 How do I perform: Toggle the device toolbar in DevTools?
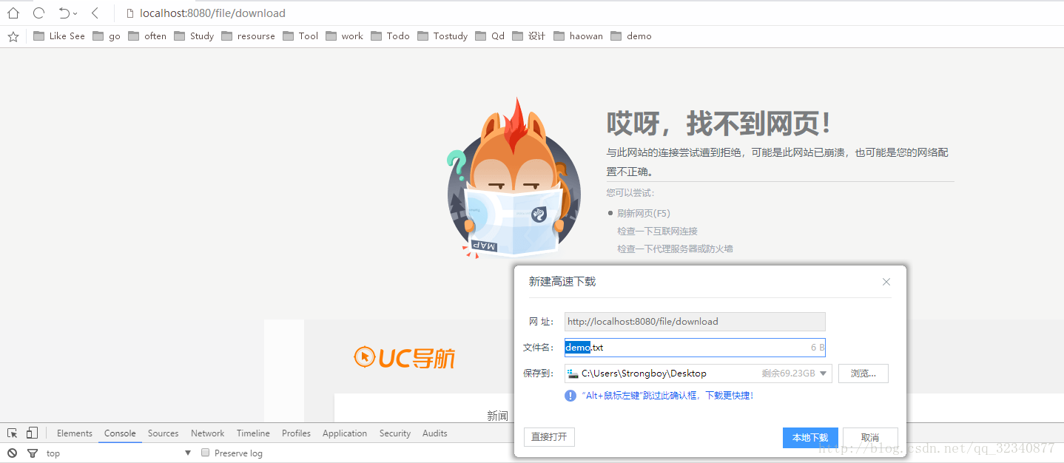(30, 432)
